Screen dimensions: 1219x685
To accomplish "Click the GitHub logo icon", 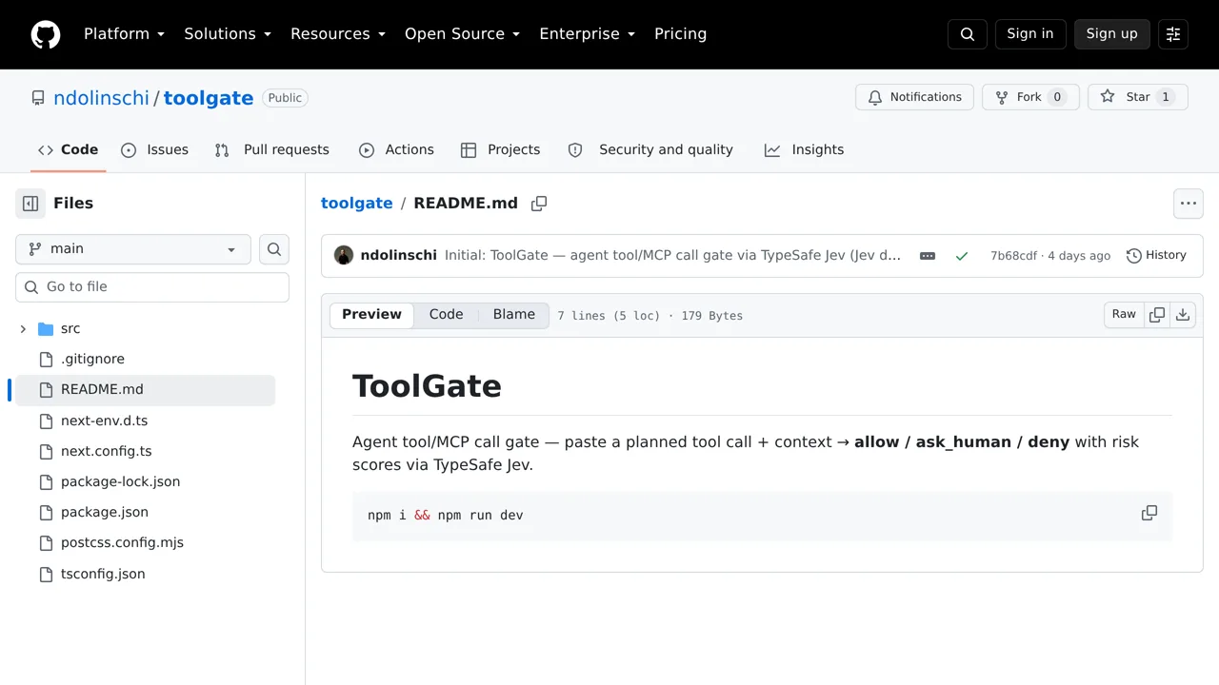I will pyautogui.click(x=46, y=34).
